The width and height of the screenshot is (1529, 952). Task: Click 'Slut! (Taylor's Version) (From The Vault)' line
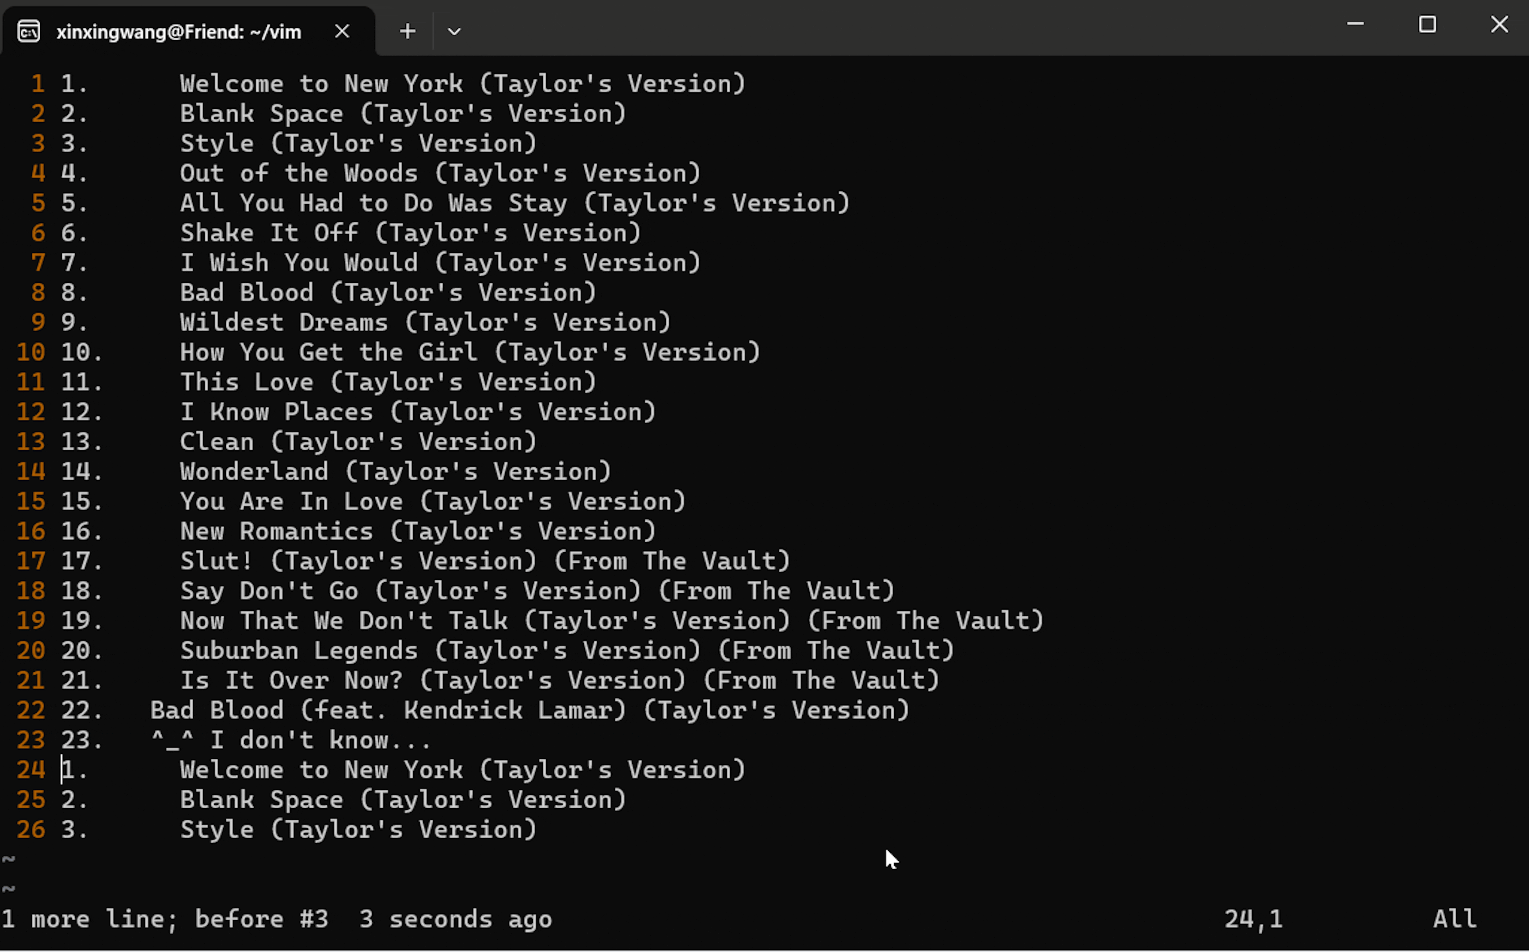485,561
